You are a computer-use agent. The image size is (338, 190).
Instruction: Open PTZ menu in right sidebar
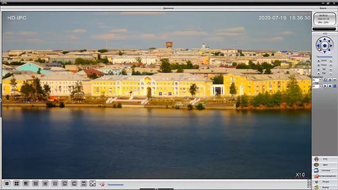(x=325, y=159)
